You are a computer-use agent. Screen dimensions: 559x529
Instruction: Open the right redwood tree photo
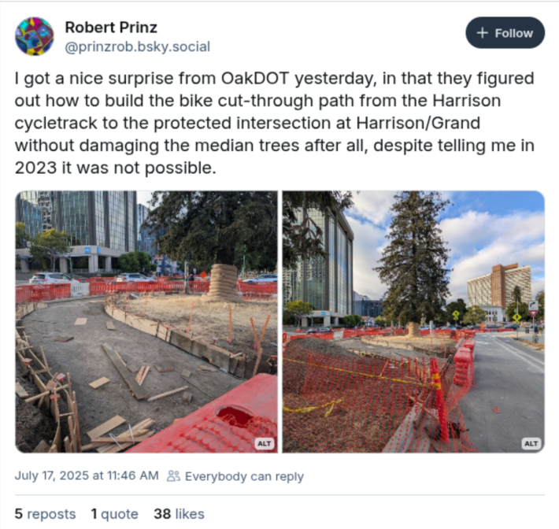[413, 321]
